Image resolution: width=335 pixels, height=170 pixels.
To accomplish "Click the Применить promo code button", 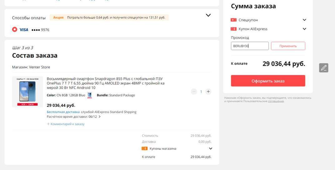I will click(288, 46).
